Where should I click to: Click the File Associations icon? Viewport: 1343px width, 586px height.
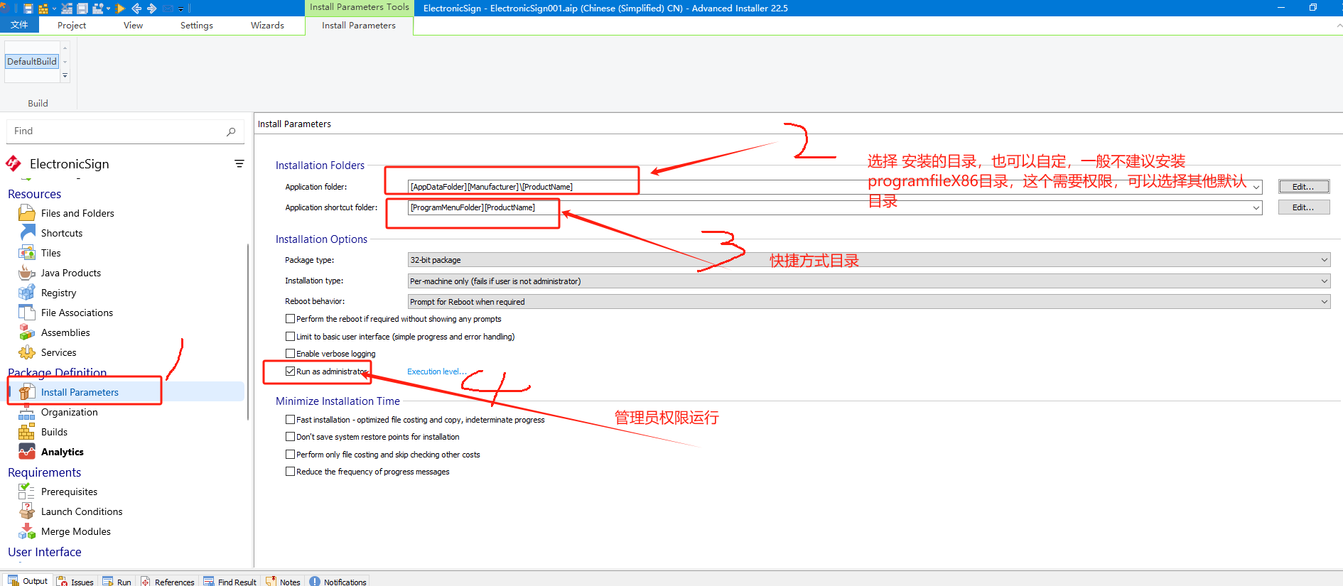click(x=27, y=313)
